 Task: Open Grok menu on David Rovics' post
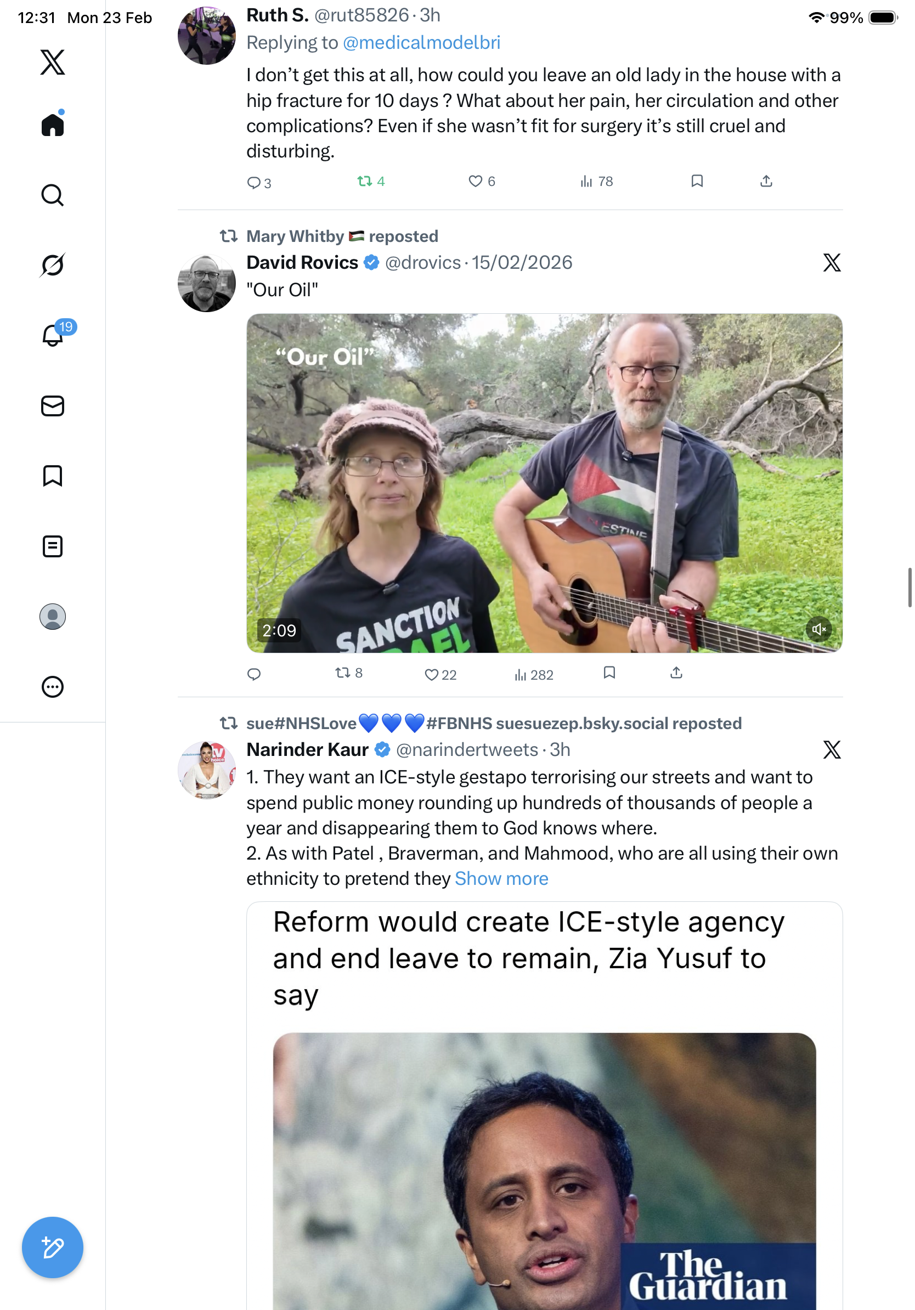(832, 263)
